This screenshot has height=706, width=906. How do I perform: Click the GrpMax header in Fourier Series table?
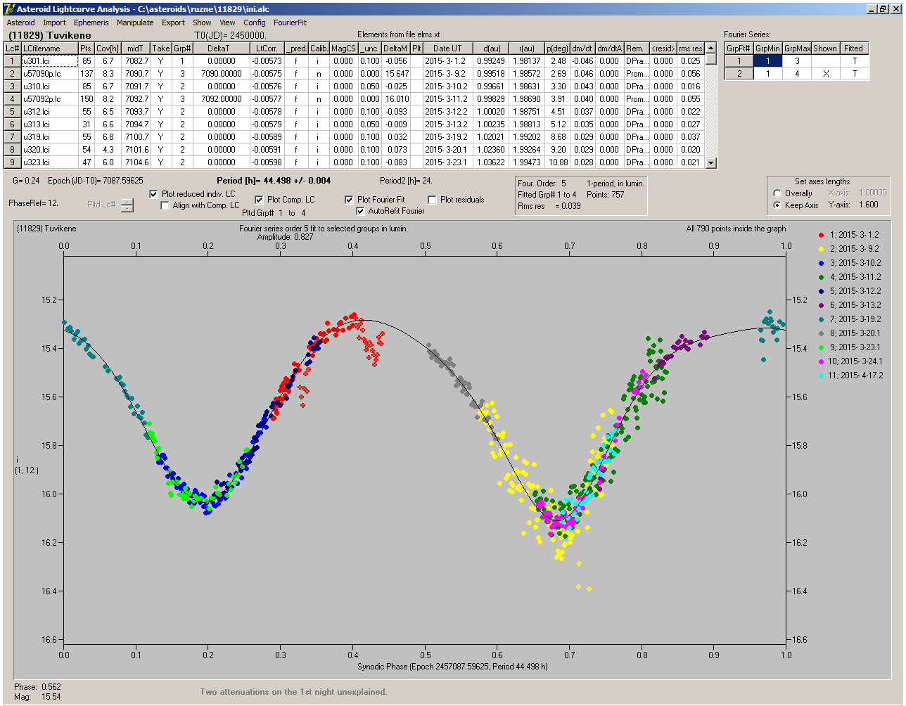[797, 49]
